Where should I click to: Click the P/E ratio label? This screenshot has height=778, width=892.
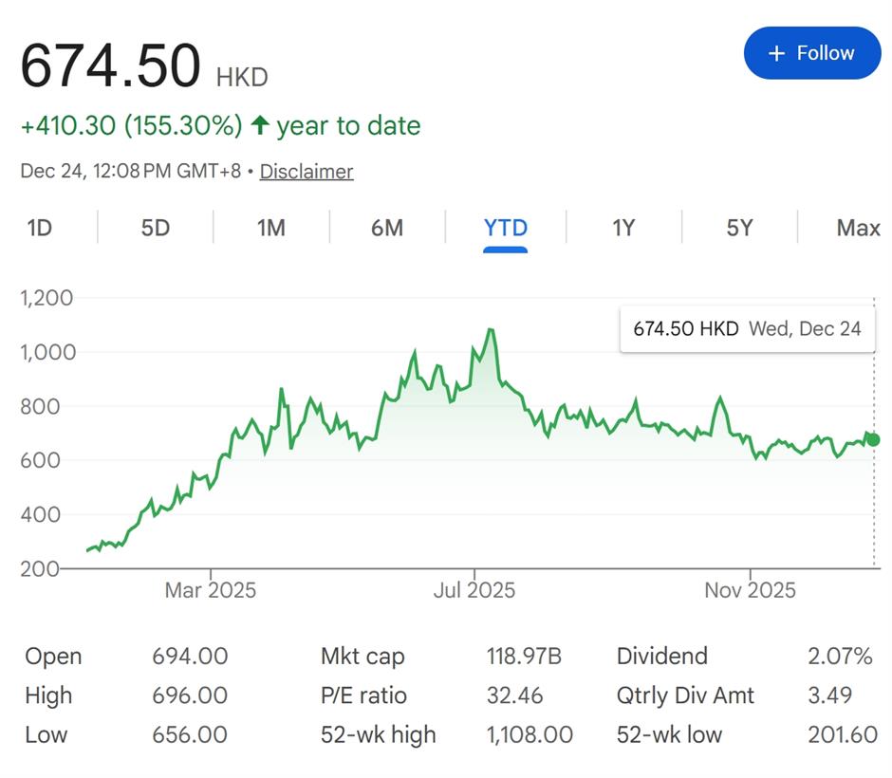(x=363, y=695)
